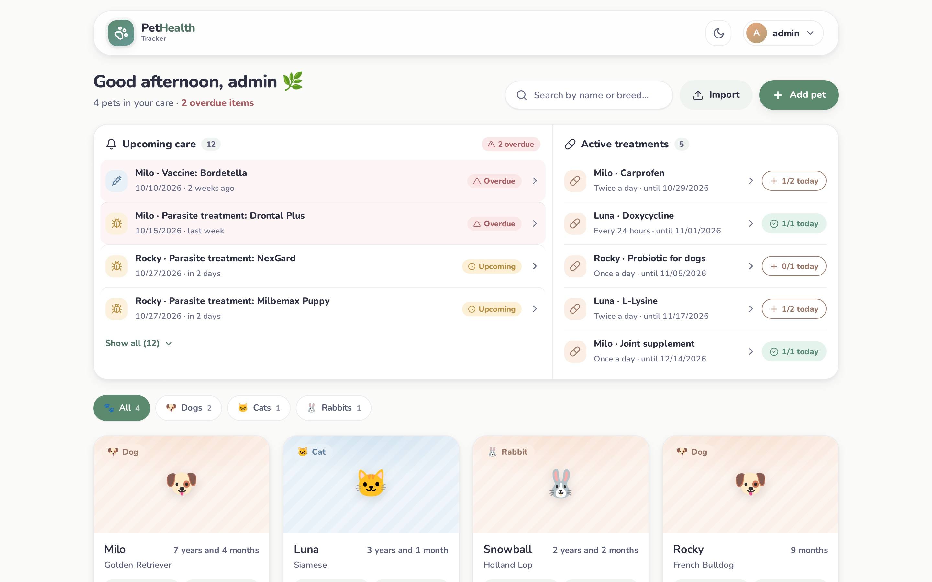Viewport: 932px width, 582px height.
Task: Click the syringe icon for Bordetella vaccine
Action: click(x=117, y=181)
